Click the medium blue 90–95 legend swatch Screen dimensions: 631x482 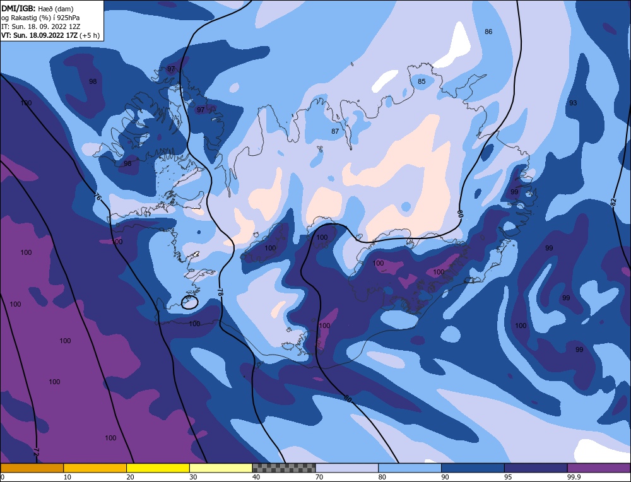point(473,468)
